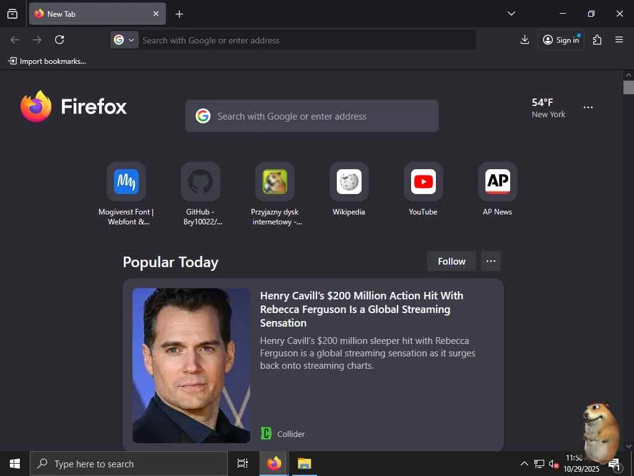Focus the new tab page search box
Image resolution: width=634 pixels, height=476 pixels.
tap(312, 116)
